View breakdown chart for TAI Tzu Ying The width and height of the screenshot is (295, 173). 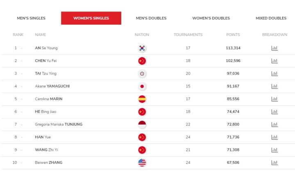[x=275, y=74]
